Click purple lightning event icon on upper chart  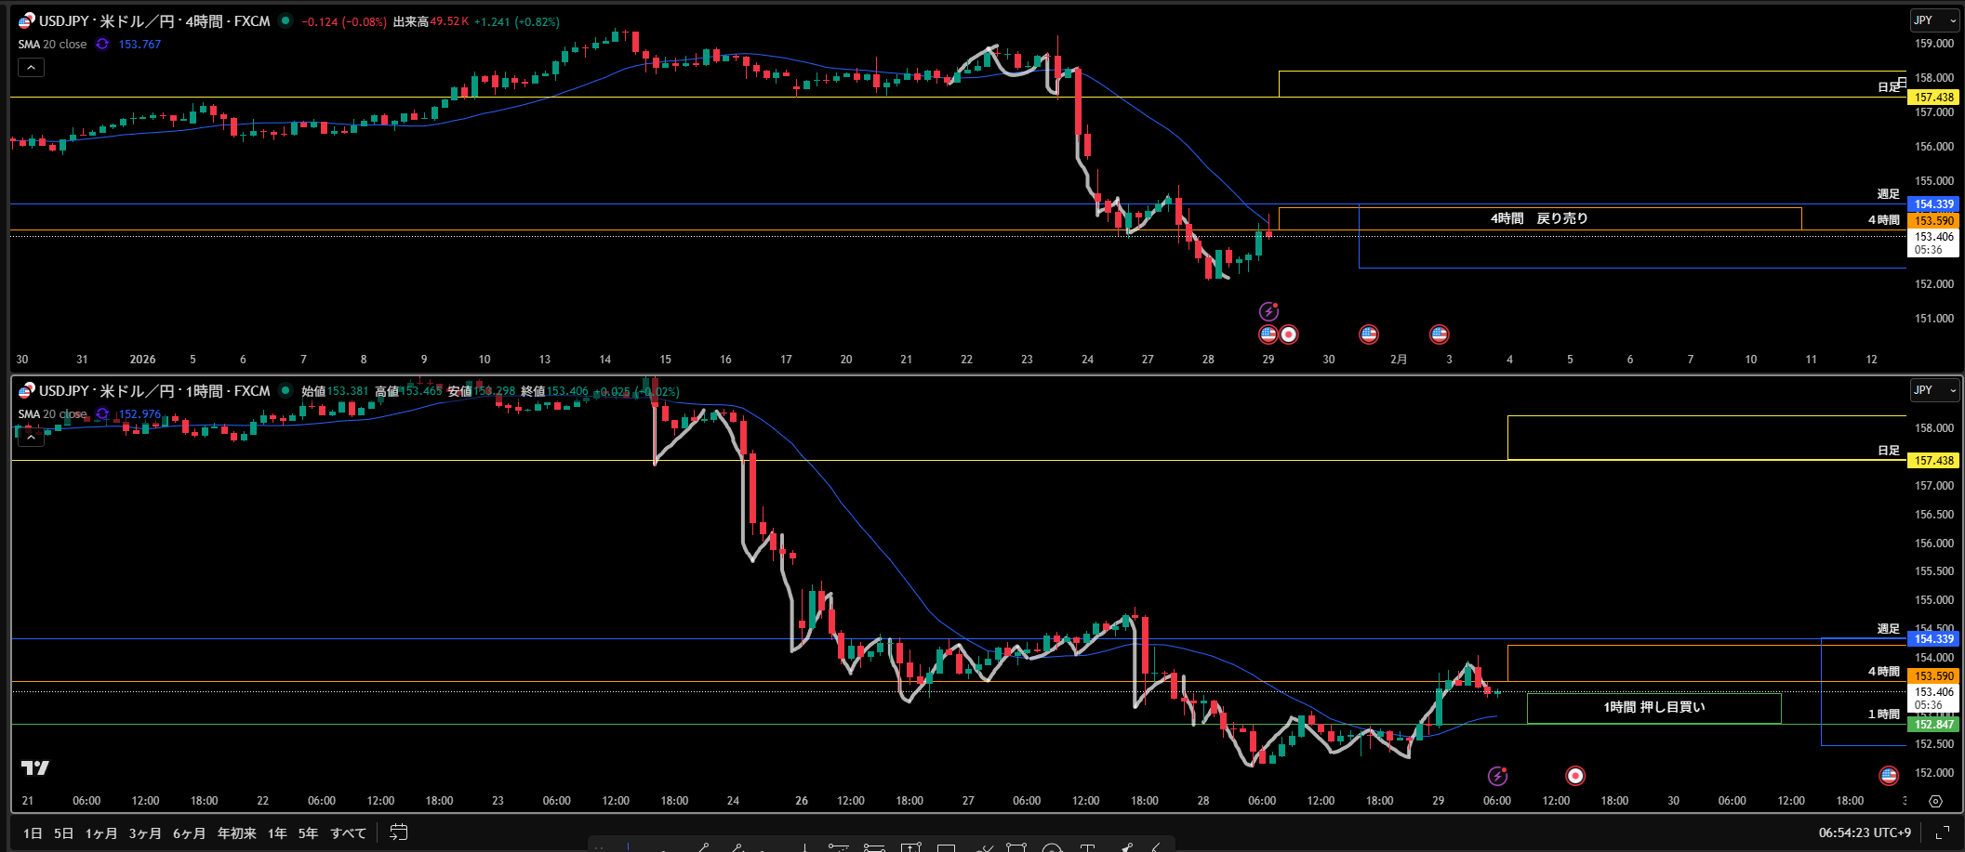(1268, 311)
